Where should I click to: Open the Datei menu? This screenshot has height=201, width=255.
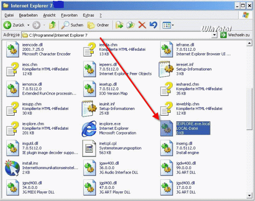(9, 15)
